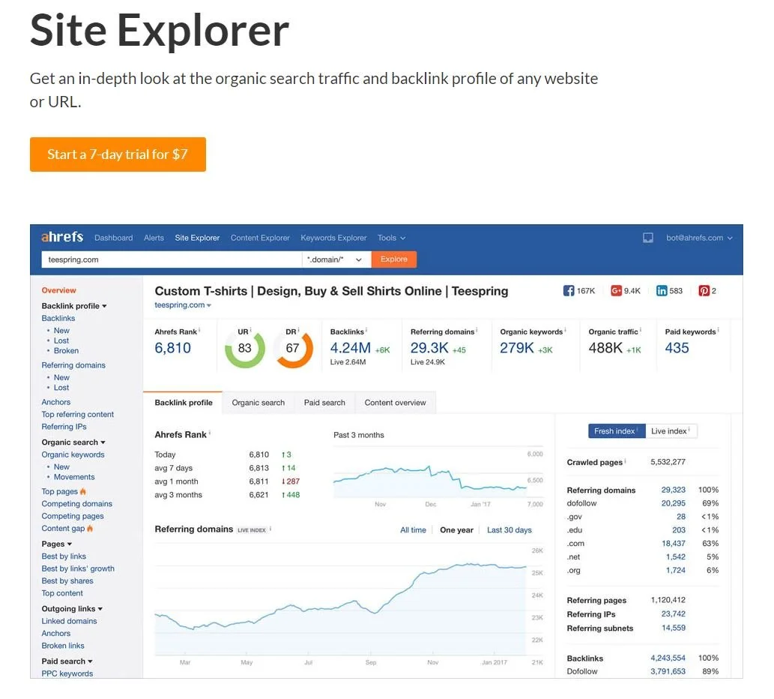This screenshot has height=699, width=774.
Task: Open Keywords Explorer in the top navigation
Action: pos(333,238)
